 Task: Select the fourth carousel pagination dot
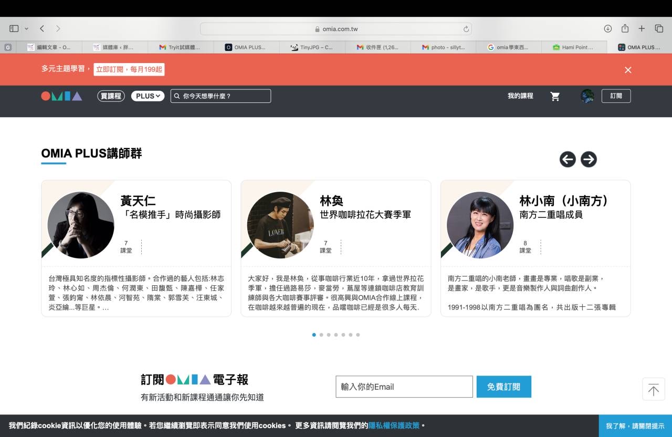[336, 335]
